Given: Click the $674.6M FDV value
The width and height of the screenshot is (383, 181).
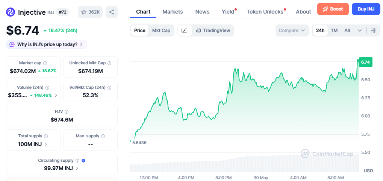Looking at the screenshot, I should [x=62, y=120].
